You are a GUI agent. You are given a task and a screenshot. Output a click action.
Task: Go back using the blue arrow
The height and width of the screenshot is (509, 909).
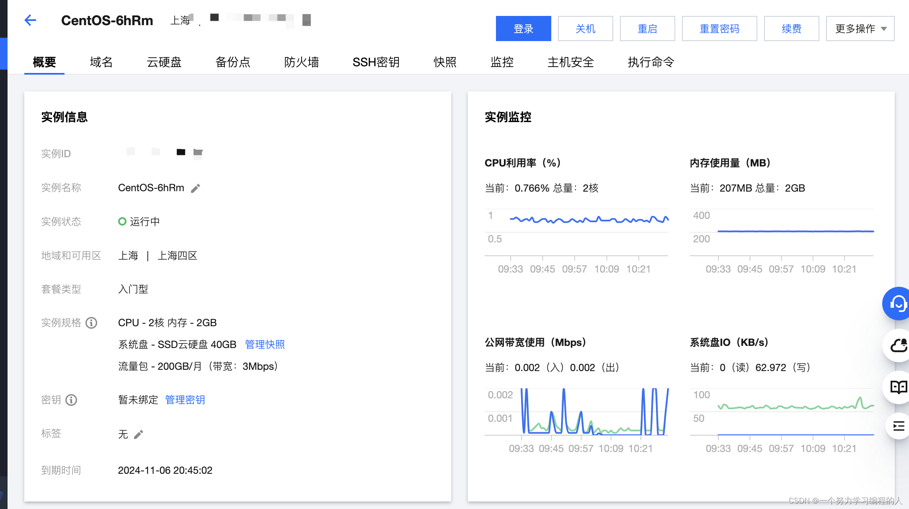pyautogui.click(x=30, y=20)
